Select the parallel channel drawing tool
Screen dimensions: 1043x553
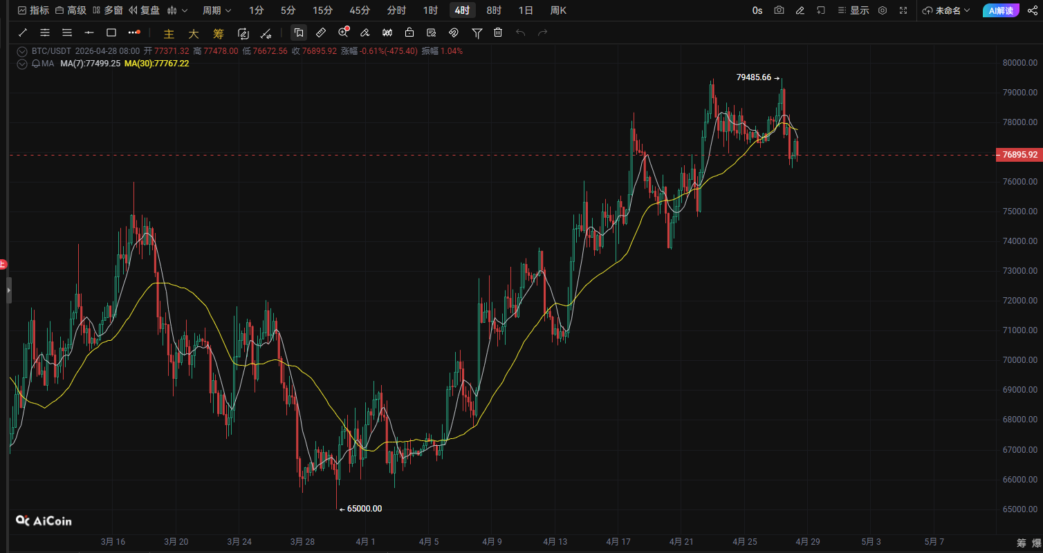[45, 32]
